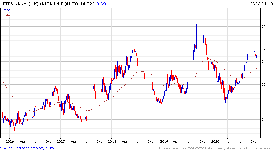Click the EMA 200 legend label
Viewport: 273px width, 152px height.
pyautogui.click(x=10, y=15)
